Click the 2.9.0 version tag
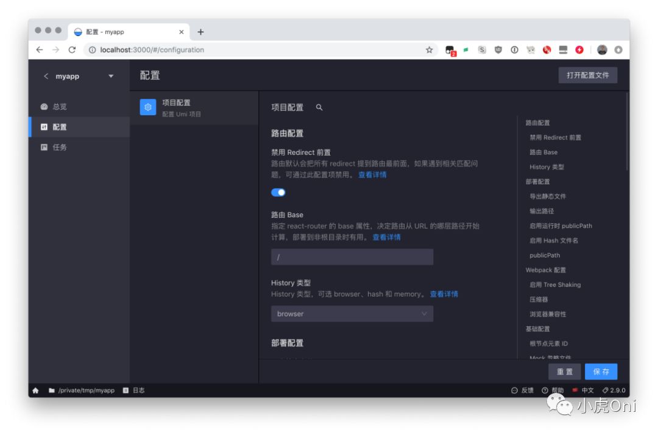This screenshot has width=658, height=435. point(614,390)
